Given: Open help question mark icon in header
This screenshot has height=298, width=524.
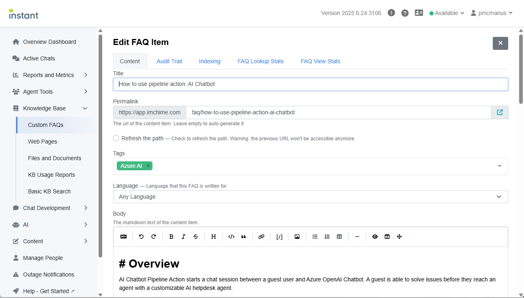Looking at the screenshot, I should pyautogui.click(x=405, y=13).
